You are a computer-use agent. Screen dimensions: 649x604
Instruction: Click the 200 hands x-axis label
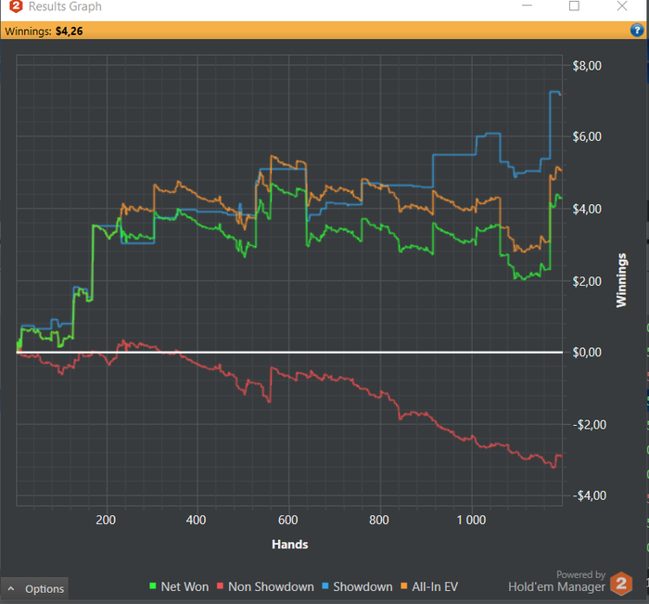point(106,520)
